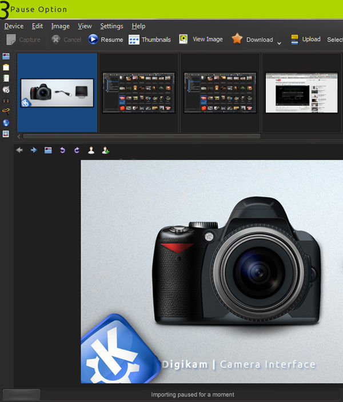This screenshot has height=402, width=343.
Task: Open the Device menu
Action: pyautogui.click(x=14, y=26)
